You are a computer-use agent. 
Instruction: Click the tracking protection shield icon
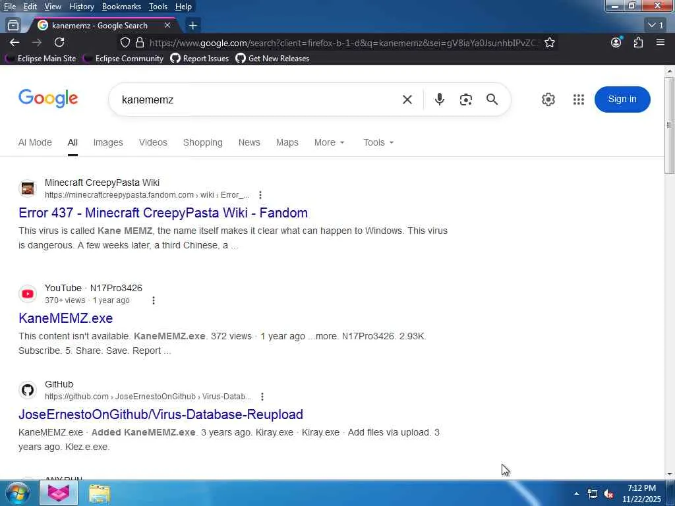click(x=125, y=42)
